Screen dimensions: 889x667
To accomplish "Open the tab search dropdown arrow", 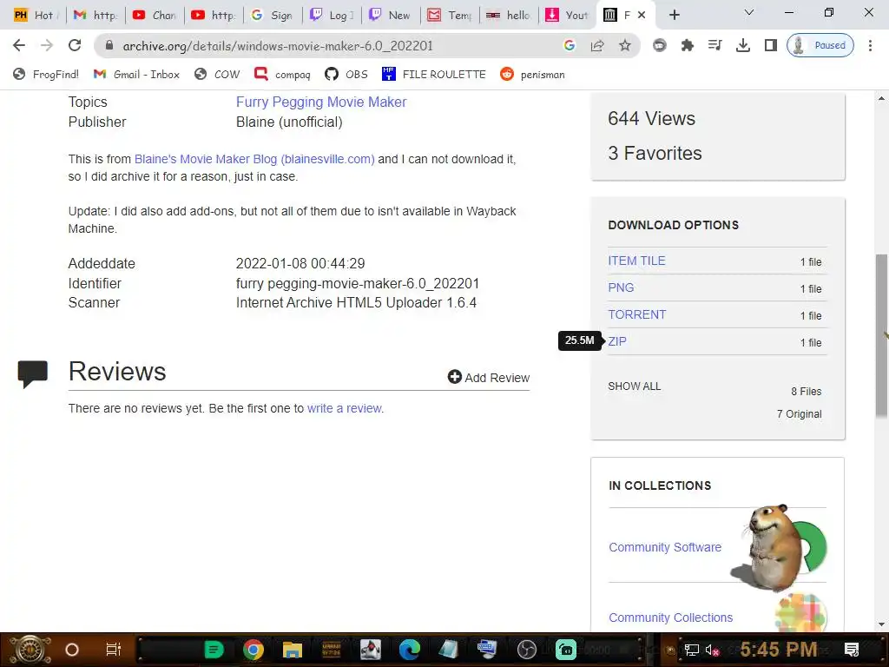I will click(x=749, y=12).
